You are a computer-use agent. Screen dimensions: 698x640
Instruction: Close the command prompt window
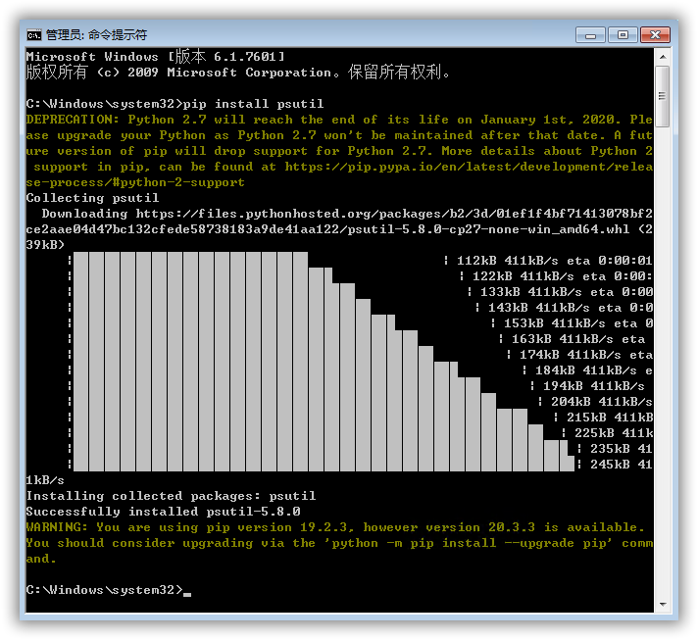click(655, 34)
